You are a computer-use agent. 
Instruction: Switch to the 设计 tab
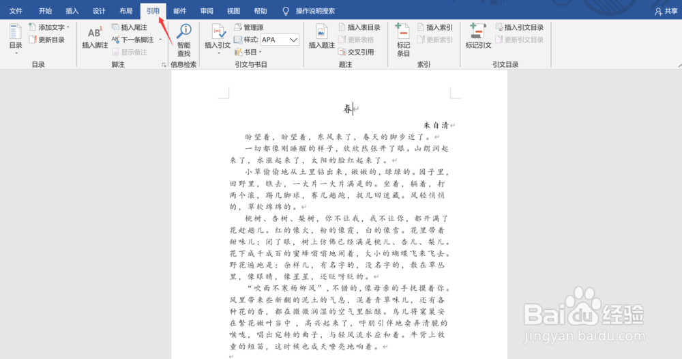tap(99, 11)
